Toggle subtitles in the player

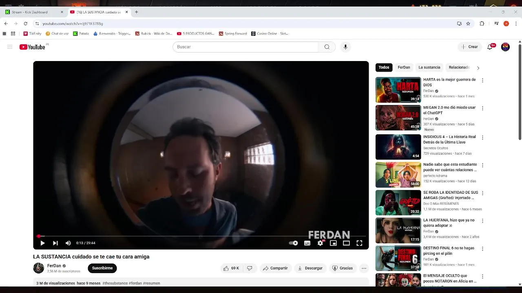coord(307,243)
